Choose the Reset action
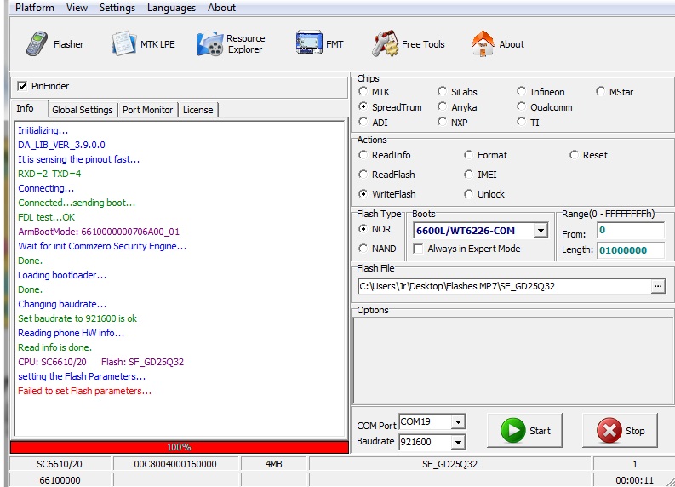 coord(574,155)
